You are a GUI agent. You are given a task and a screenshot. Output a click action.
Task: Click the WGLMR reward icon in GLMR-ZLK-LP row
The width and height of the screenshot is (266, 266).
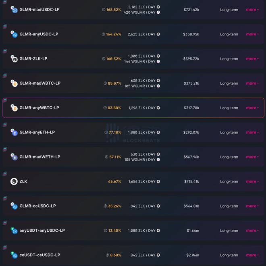pyautogui.click(x=158, y=61)
